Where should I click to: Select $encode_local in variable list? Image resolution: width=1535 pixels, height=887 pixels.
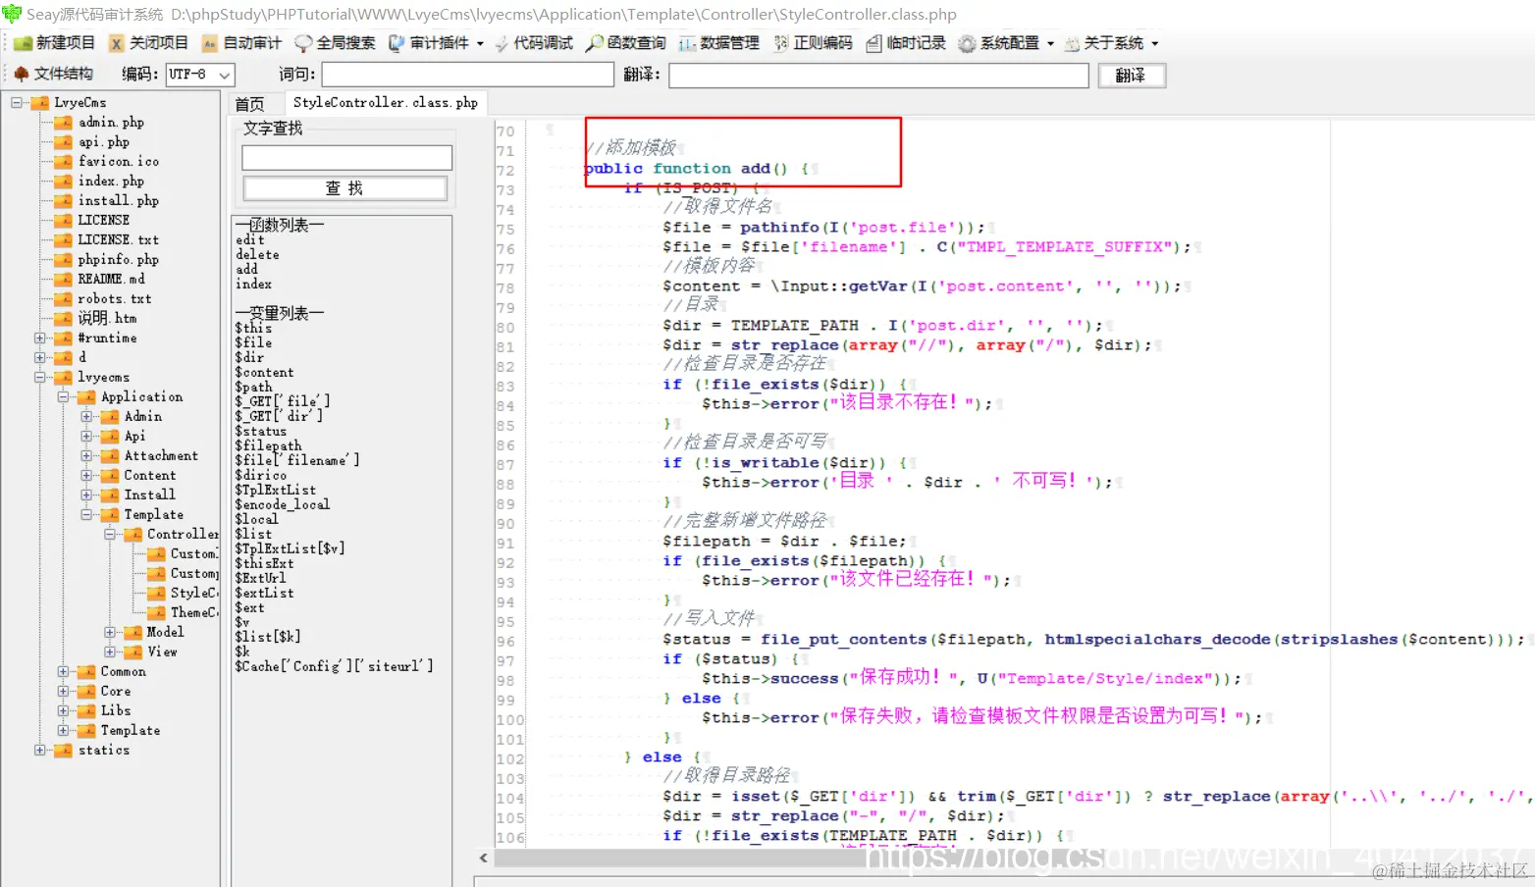(282, 505)
